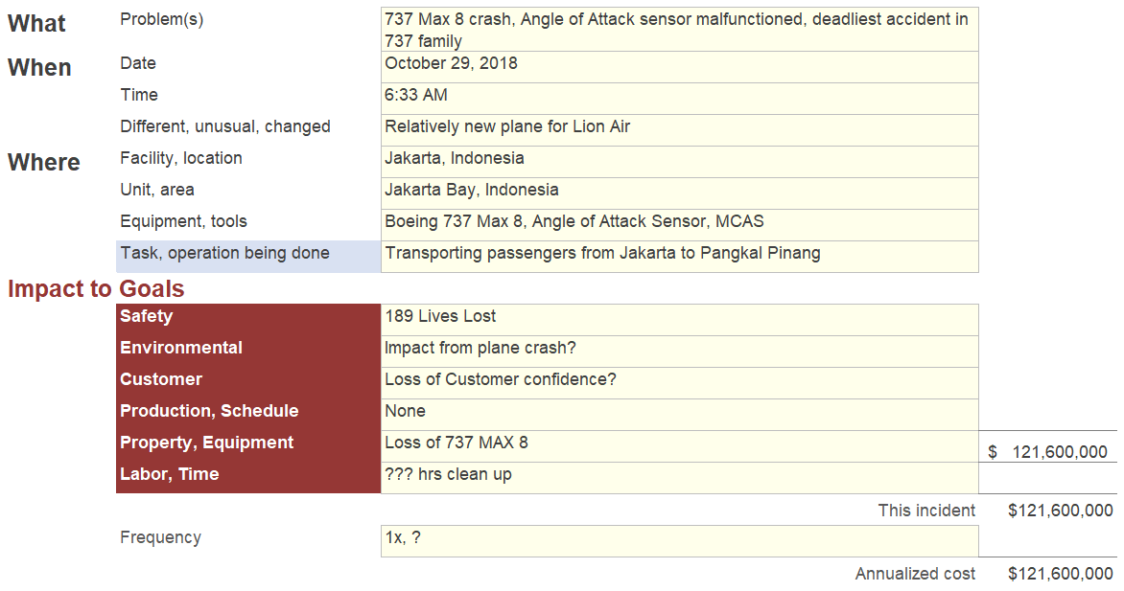1124x591 pixels.
Task: Select the Environmental goal label cell
Action: [x=247, y=349]
